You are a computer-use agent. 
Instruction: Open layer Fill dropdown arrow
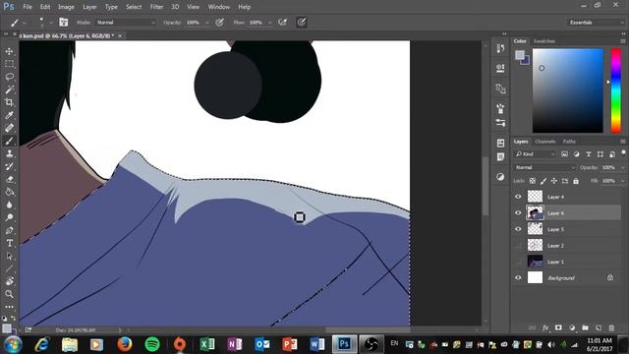pyautogui.click(x=622, y=181)
